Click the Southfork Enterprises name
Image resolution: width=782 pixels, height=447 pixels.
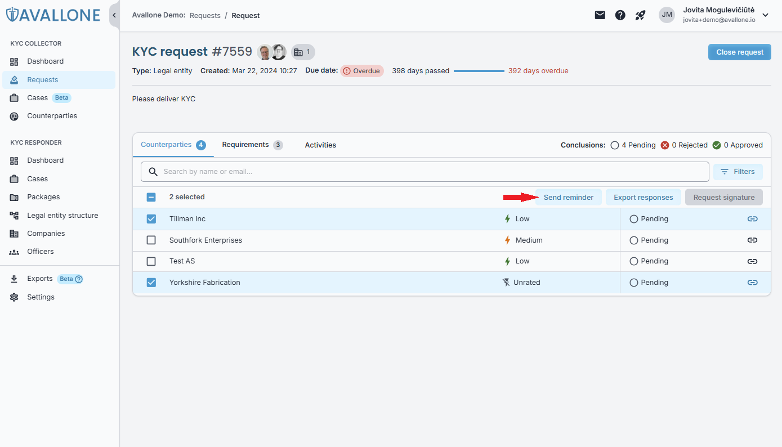click(x=205, y=240)
